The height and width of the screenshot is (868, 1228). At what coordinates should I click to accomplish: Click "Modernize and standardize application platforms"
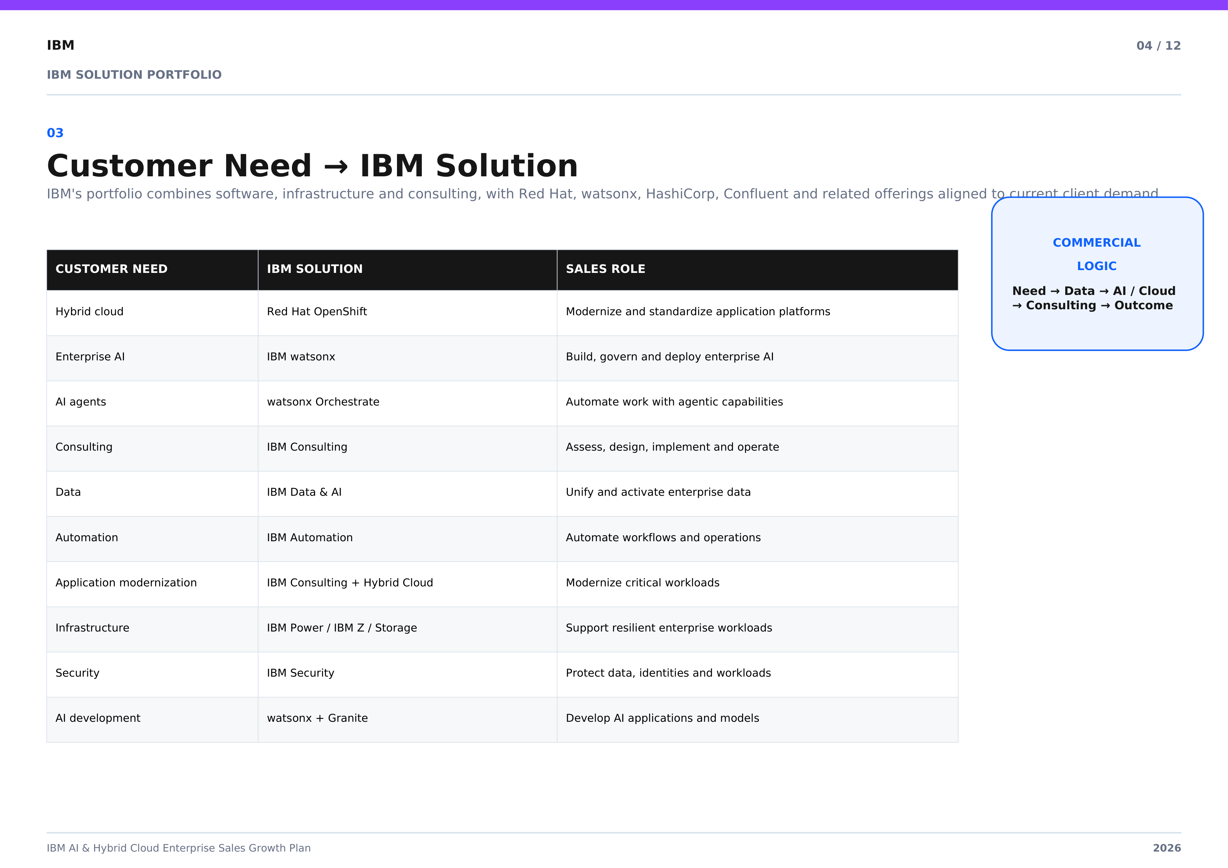coord(698,312)
